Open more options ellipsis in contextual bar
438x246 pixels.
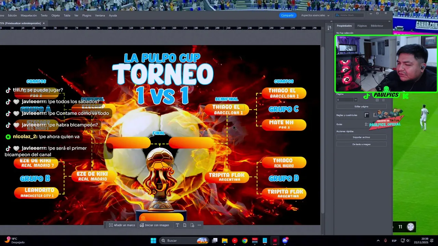click(199, 225)
